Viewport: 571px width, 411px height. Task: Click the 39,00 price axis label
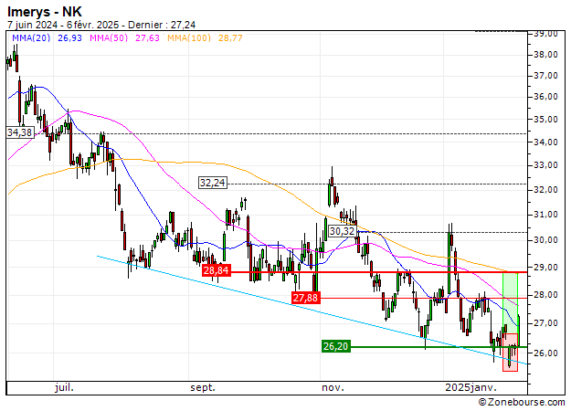tap(545, 34)
